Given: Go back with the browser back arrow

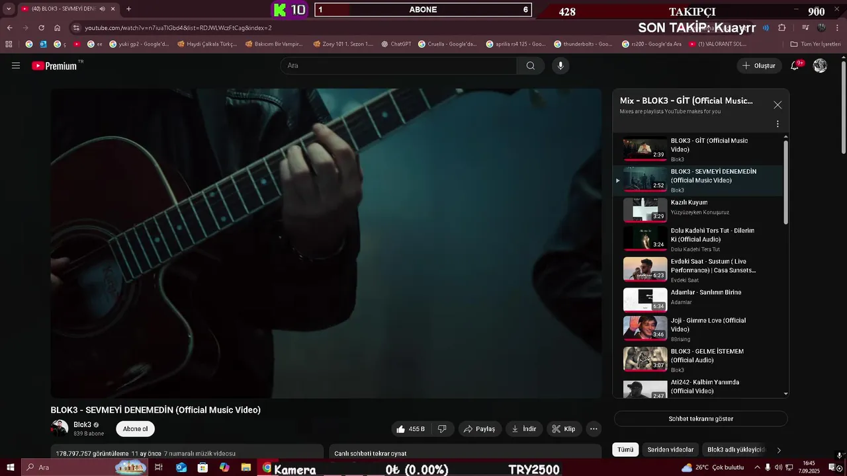Looking at the screenshot, I should [9, 28].
